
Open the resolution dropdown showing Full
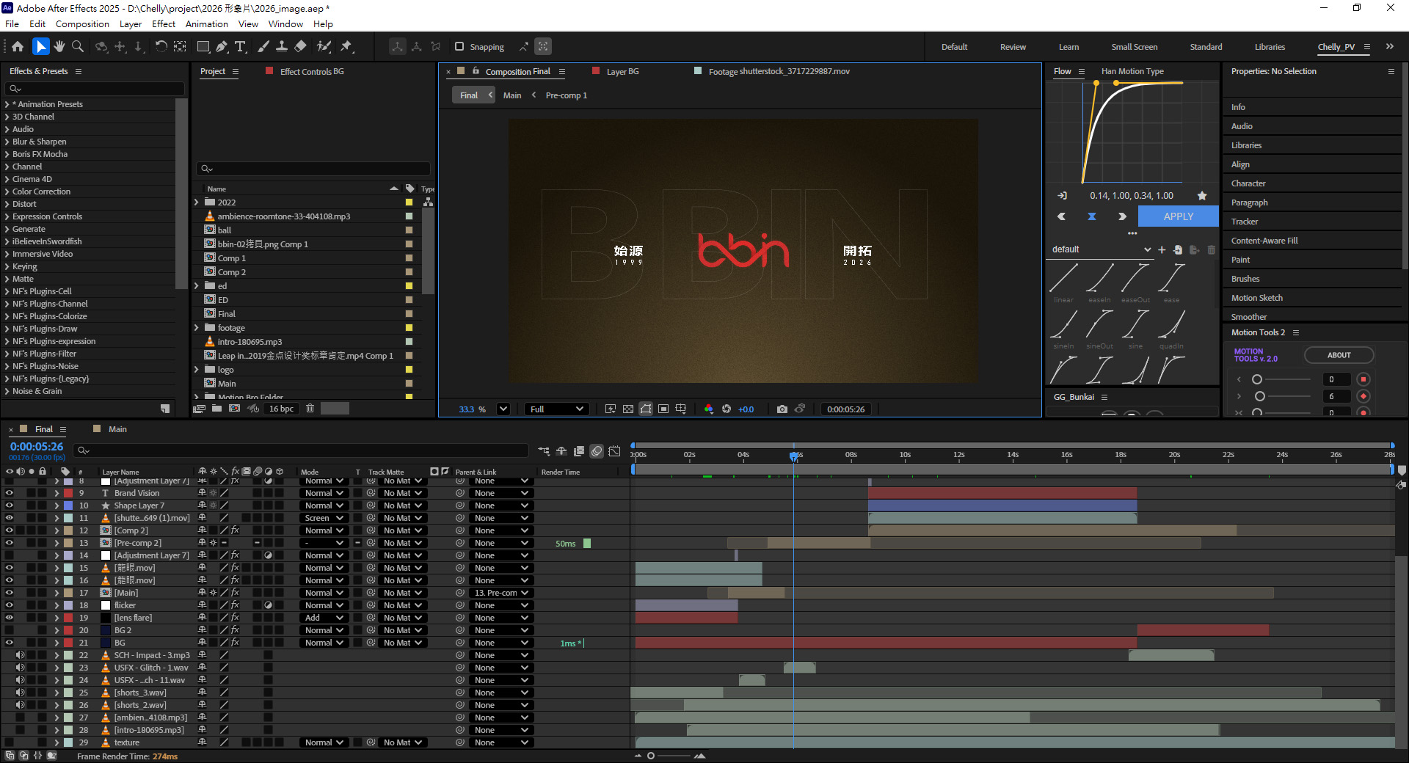tap(556, 409)
